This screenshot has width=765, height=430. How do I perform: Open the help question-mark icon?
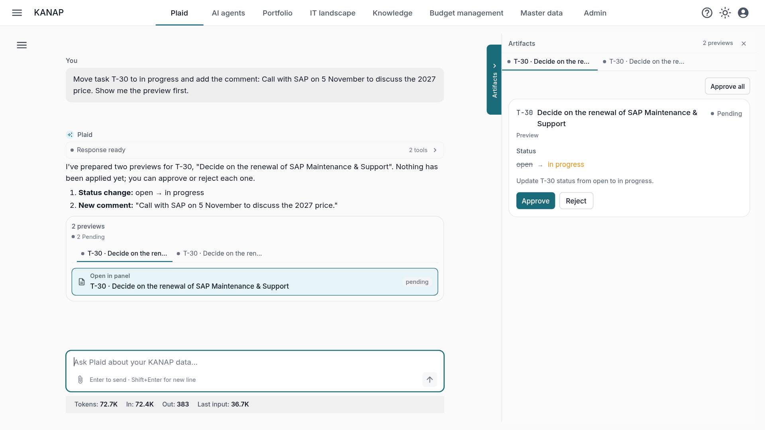707,13
